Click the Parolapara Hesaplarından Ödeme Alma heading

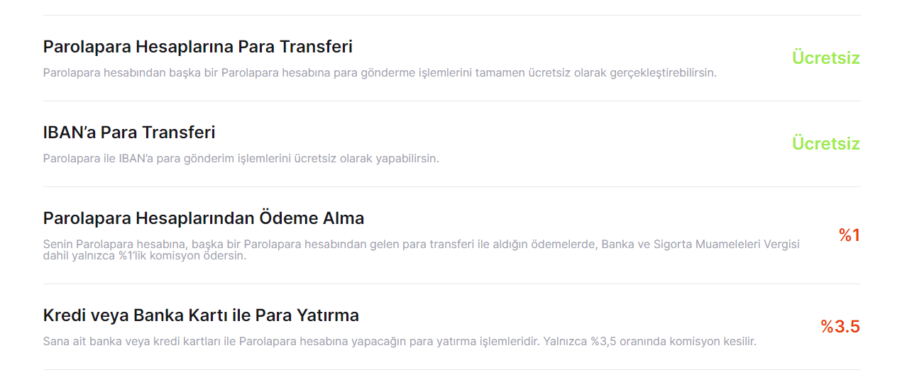[204, 218]
